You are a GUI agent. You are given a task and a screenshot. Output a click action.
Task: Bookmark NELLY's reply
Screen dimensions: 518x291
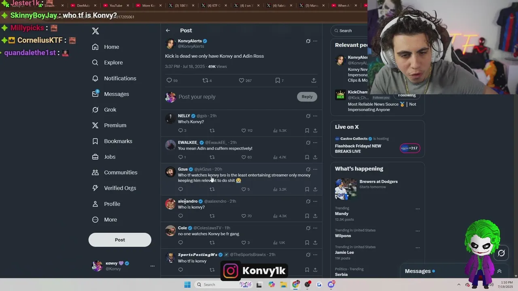[x=307, y=131]
